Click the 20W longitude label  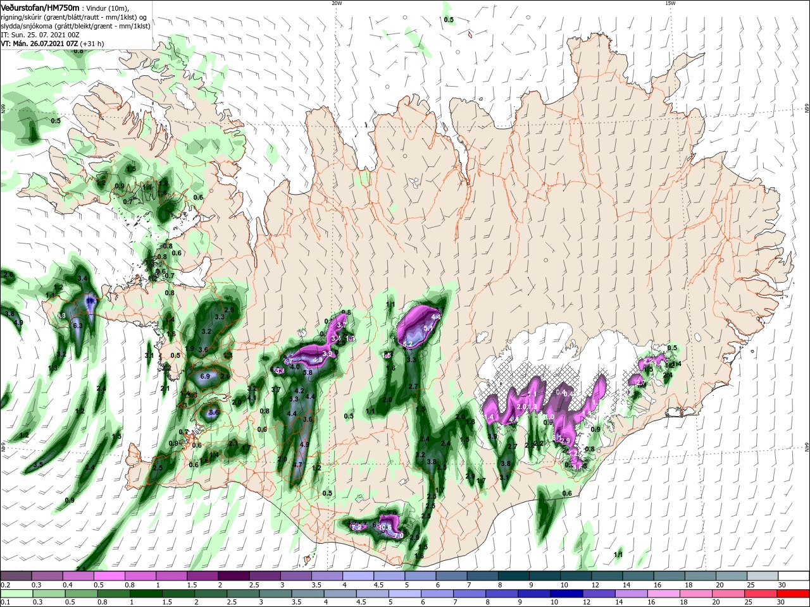tap(337, 3)
